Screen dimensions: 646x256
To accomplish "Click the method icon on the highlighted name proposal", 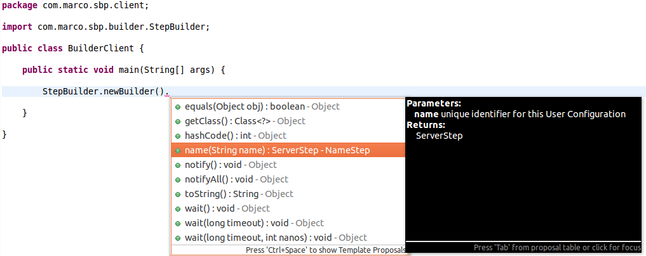I will click(x=178, y=151).
